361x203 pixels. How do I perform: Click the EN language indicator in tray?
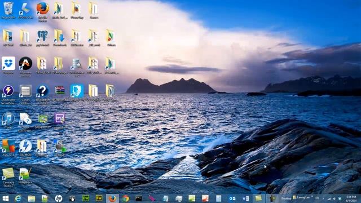point(317,198)
